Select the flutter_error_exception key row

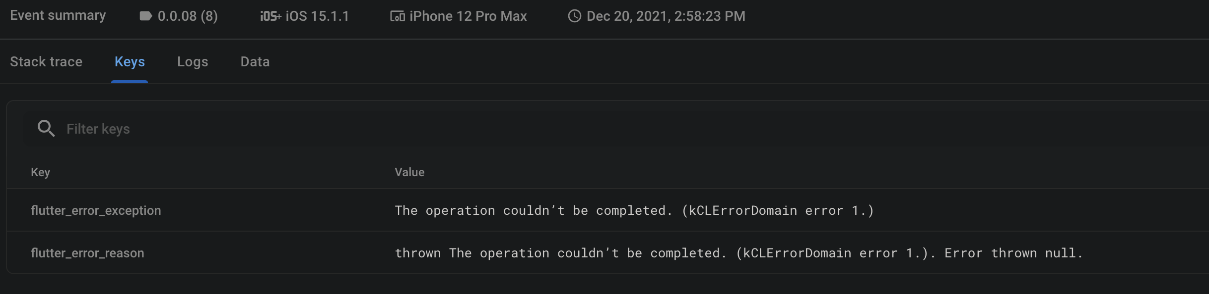(x=96, y=210)
